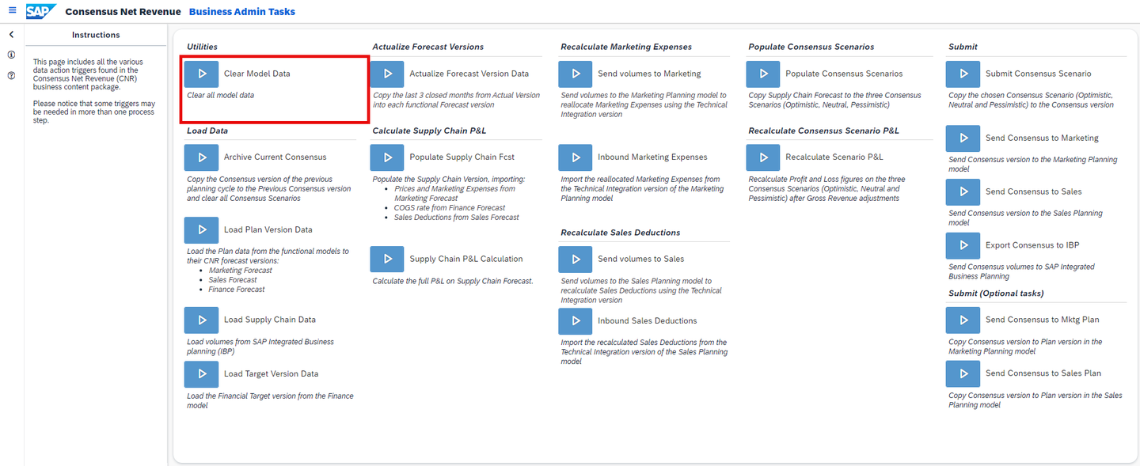
Task: Select the Actualize Forecast Versions heading
Action: [x=428, y=47]
